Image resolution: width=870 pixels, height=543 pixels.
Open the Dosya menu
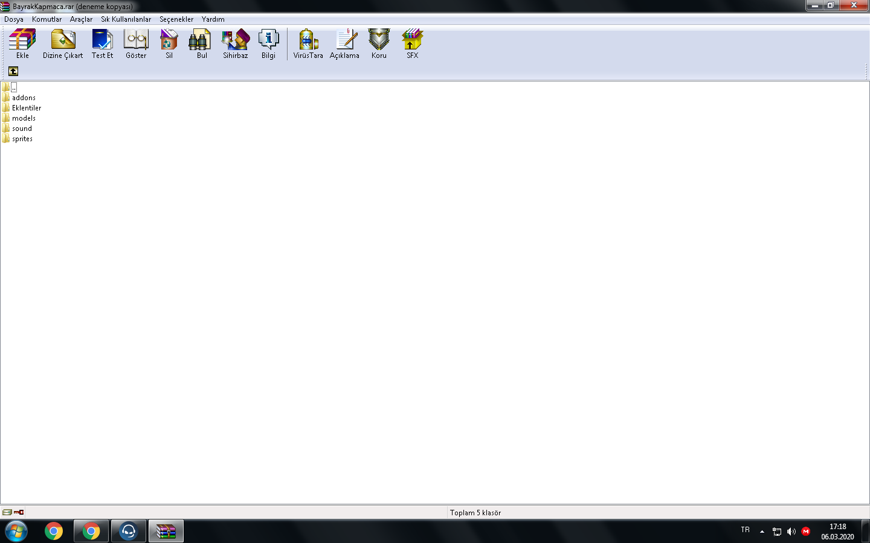point(14,19)
